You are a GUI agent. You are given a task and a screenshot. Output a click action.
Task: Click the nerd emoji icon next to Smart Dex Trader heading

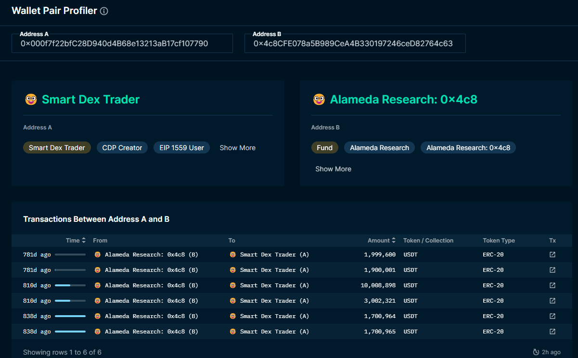pyautogui.click(x=31, y=100)
